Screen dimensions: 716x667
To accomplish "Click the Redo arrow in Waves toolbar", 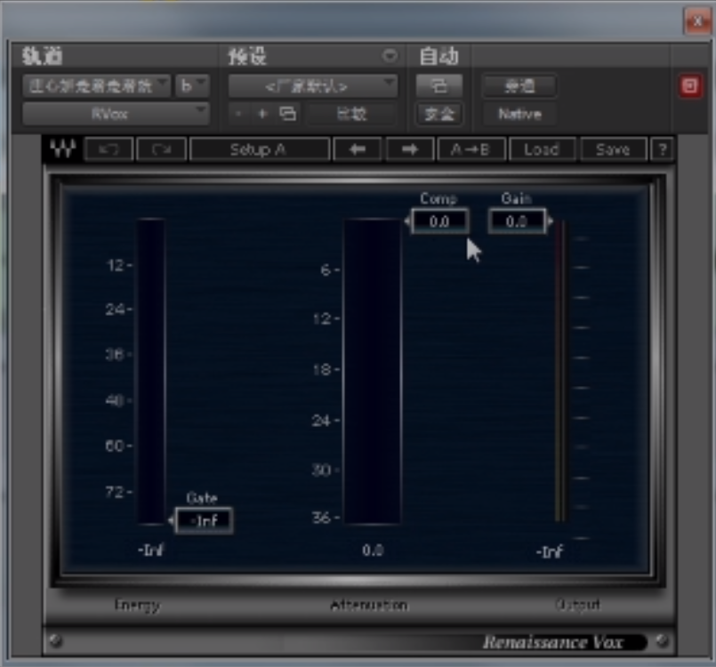I will (162, 149).
